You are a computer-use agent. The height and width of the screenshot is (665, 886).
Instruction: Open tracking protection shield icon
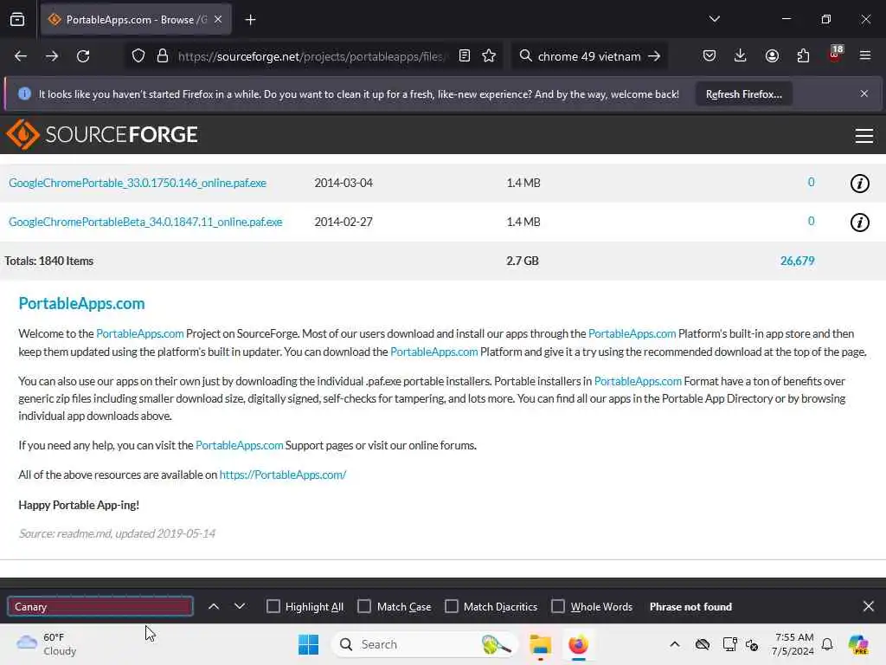[138, 56]
